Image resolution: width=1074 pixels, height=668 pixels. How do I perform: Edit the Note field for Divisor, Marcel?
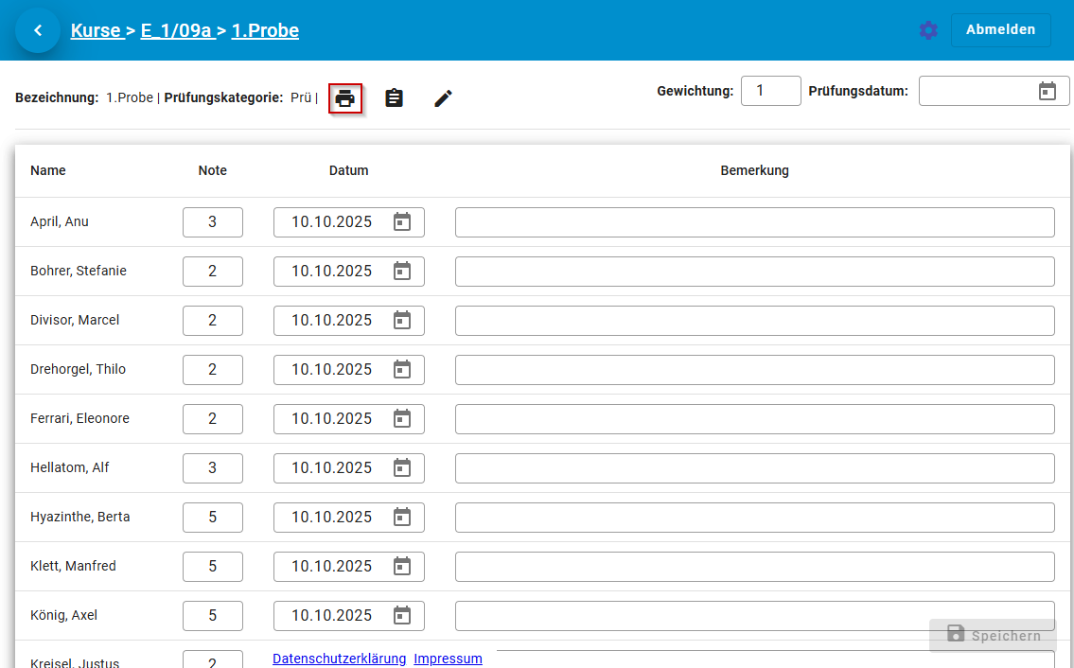click(212, 321)
